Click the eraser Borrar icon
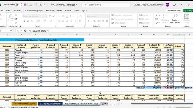The width and height of the screenshot is (193, 108). pyautogui.click(x=157, y=23)
